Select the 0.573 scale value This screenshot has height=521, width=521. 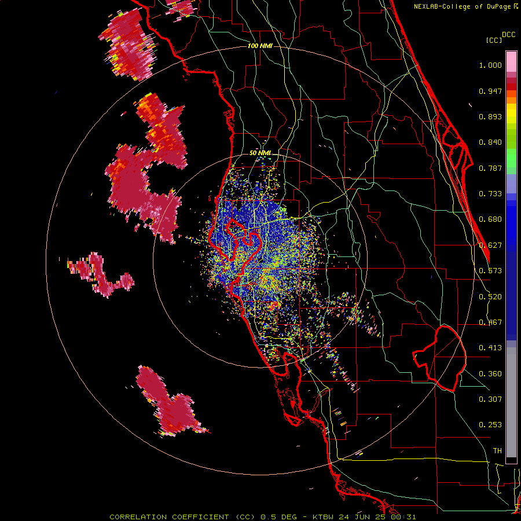coord(490,271)
